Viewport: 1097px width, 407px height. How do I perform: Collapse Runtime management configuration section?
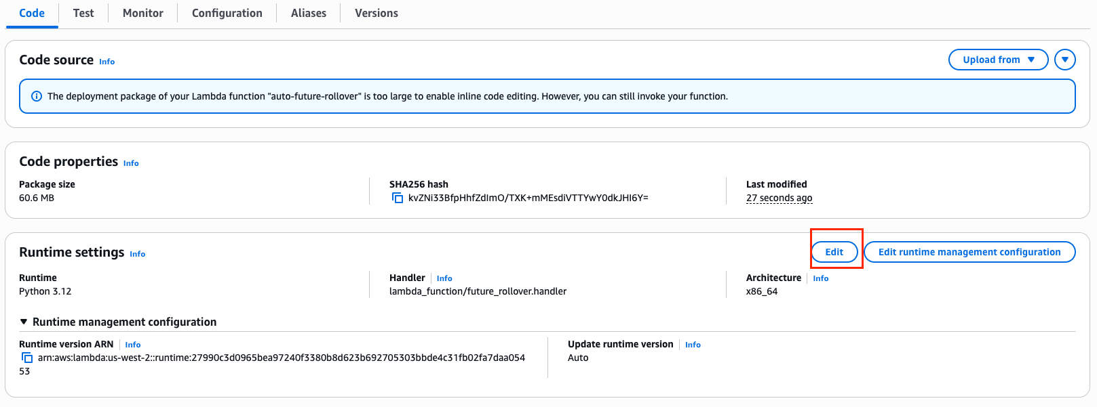(24, 322)
